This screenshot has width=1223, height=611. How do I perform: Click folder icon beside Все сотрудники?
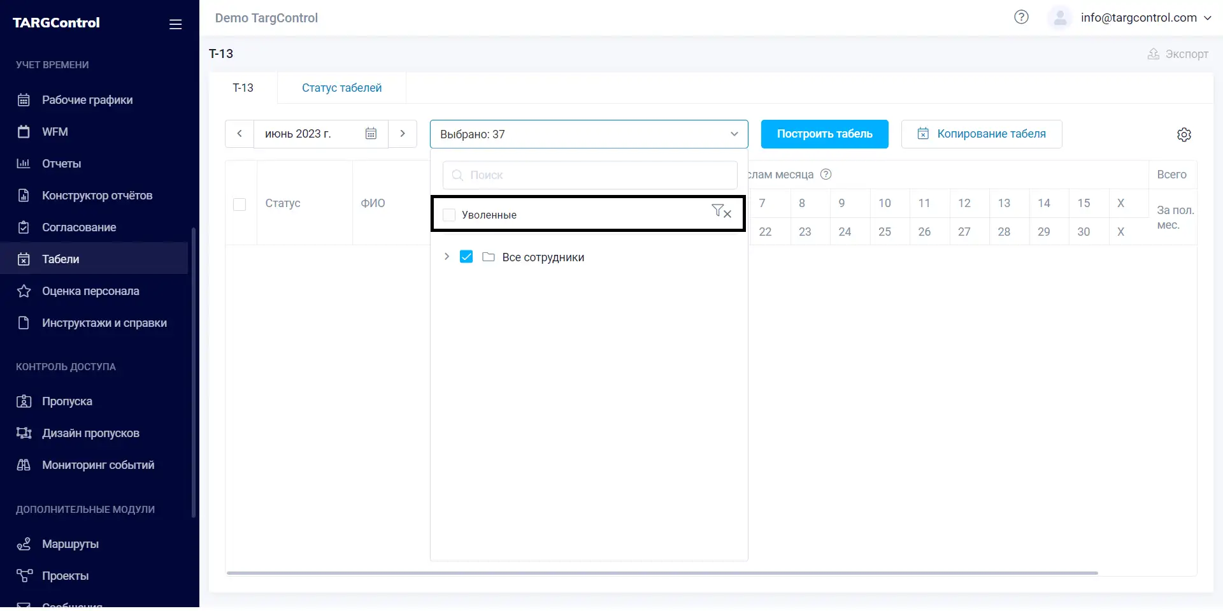tap(489, 257)
